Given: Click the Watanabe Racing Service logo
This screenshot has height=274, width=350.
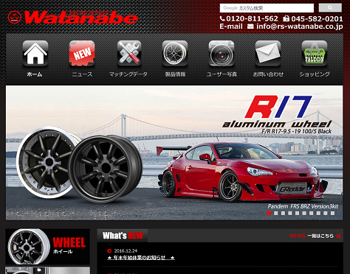Looking at the screenshot, I should 72,17.
